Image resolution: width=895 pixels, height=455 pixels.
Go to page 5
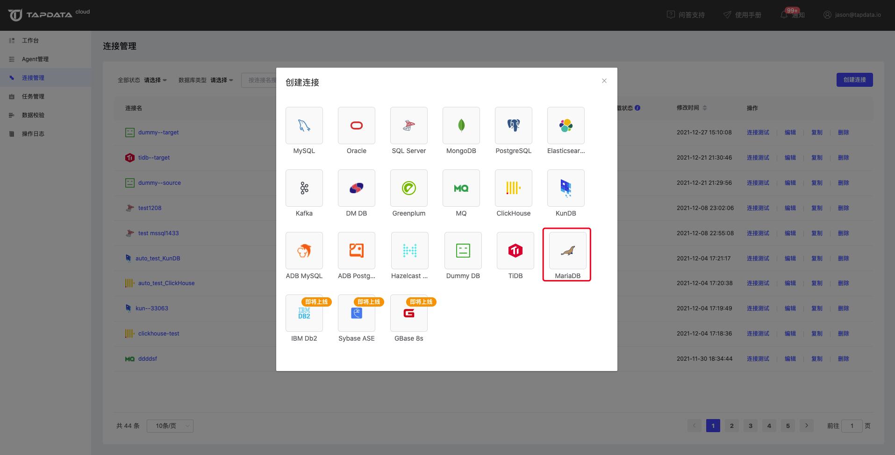pyautogui.click(x=788, y=426)
